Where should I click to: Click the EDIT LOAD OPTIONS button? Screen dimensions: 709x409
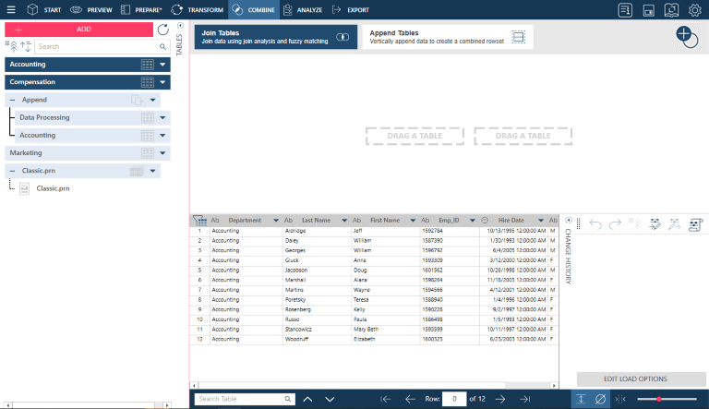[642, 379]
